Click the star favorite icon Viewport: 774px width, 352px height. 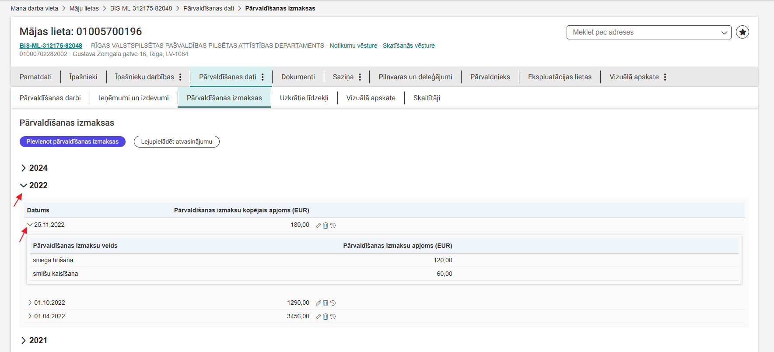point(742,32)
